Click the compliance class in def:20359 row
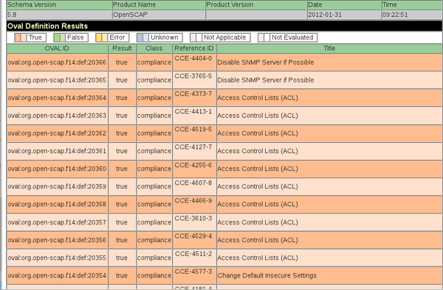443x290 pixels. (x=154, y=186)
